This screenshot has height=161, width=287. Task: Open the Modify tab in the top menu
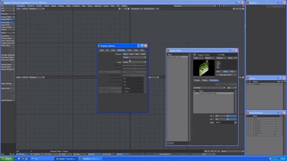coord(54,6)
